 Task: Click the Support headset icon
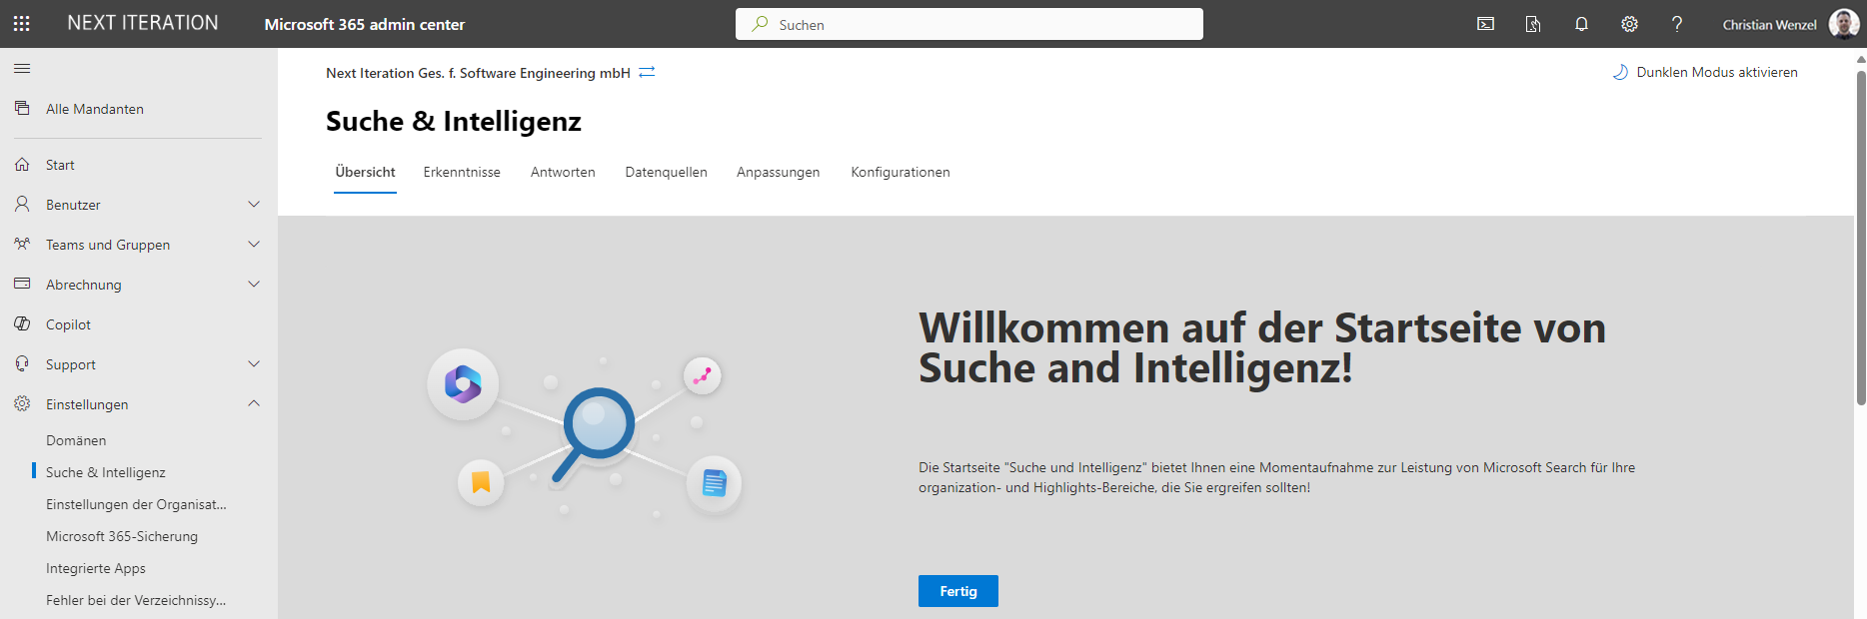click(22, 363)
